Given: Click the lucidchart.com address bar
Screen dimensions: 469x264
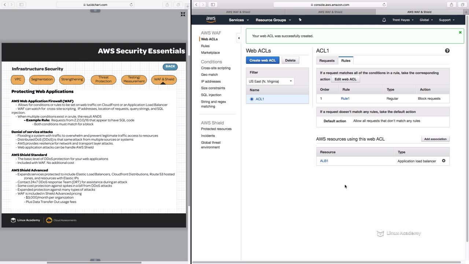Looking at the screenshot, I should pyautogui.click(x=95, y=5).
